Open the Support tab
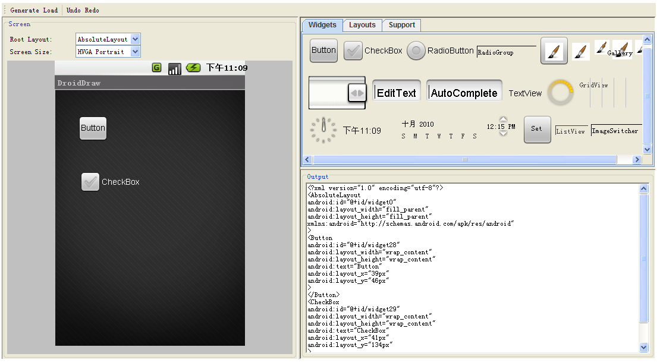The image size is (660, 363). 402,25
